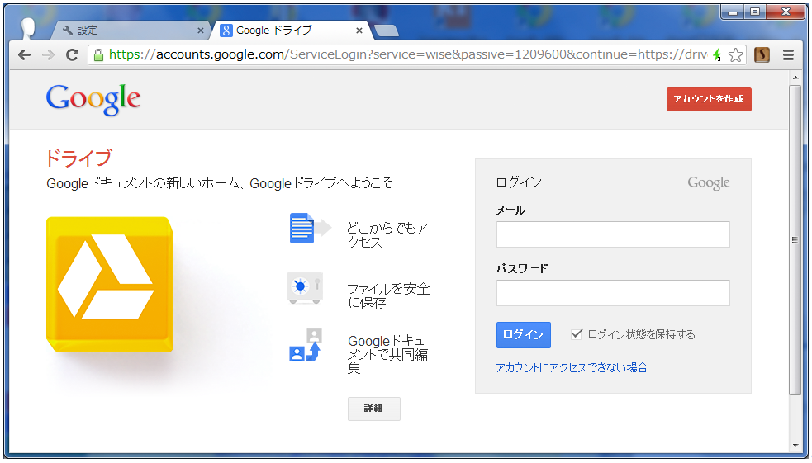The height and width of the screenshot is (463, 812).
Task: Toggle ログイン状態を保持する checkbox
Action: click(x=577, y=334)
